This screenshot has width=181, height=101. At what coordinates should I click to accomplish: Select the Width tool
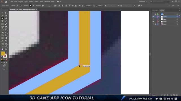click(3, 33)
